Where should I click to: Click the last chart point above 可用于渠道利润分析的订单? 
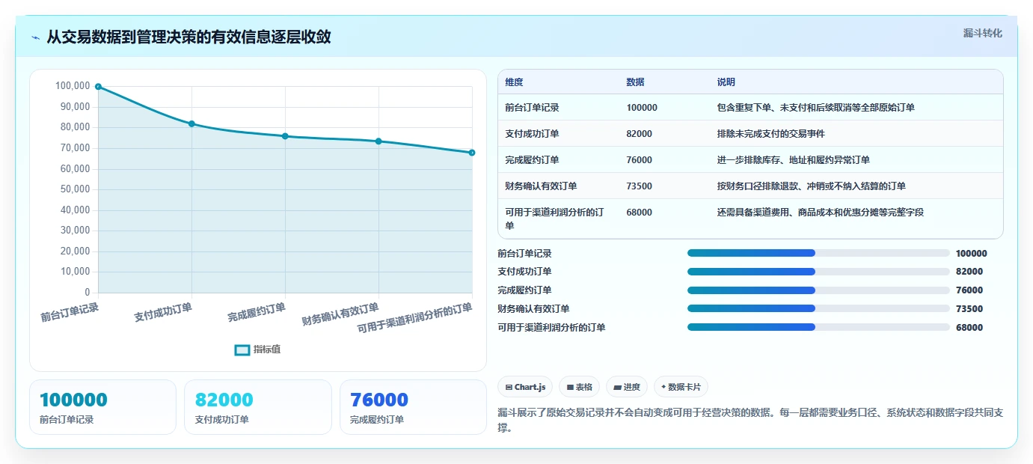point(472,153)
